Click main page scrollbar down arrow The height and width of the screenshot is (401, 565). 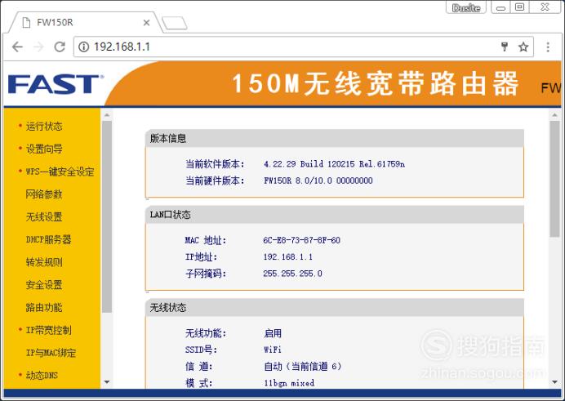(554, 382)
